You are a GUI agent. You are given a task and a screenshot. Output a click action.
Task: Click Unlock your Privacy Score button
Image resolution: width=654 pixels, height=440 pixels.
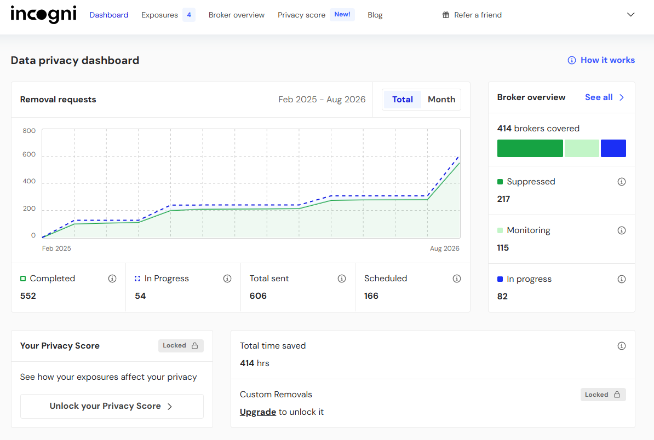coord(112,406)
